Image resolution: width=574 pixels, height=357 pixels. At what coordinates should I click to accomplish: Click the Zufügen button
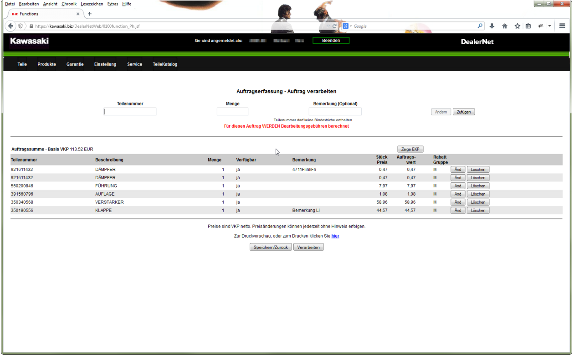[x=464, y=112]
